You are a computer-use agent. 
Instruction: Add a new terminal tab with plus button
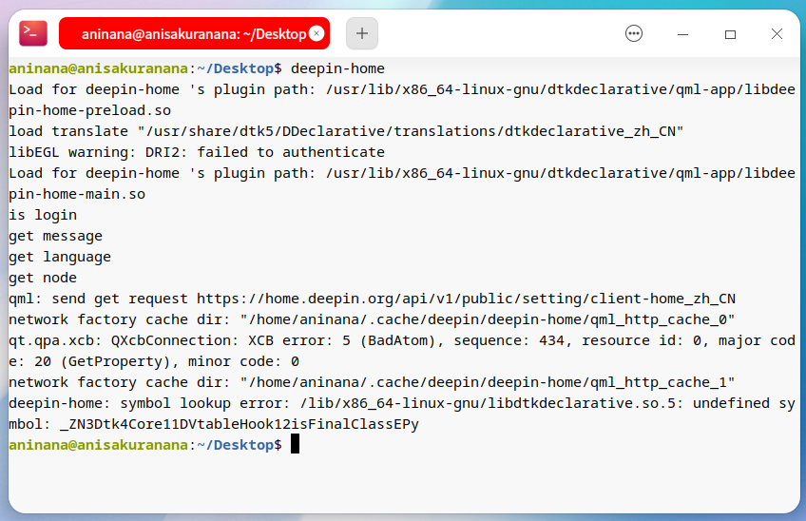tap(362, 33)
